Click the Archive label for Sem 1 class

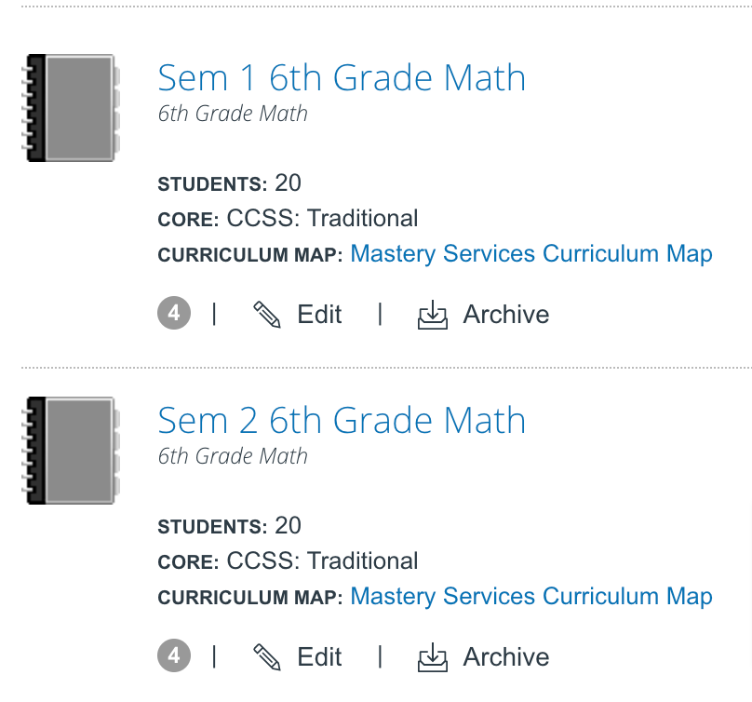pyautogui.click(x=505, y=315)
